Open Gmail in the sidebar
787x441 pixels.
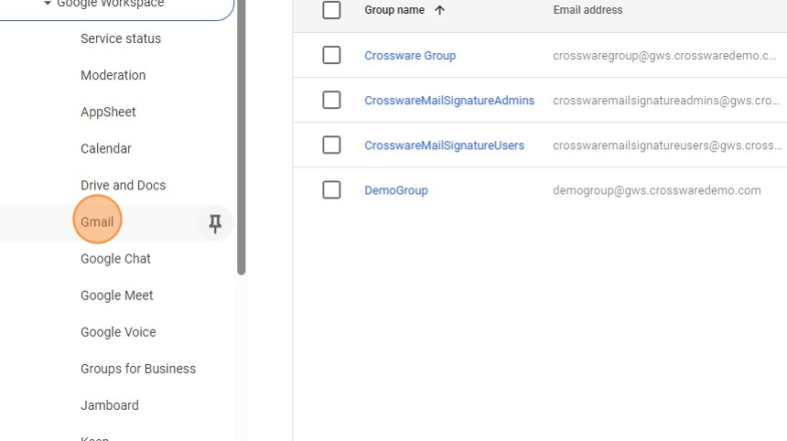click(x=97, y=221)
